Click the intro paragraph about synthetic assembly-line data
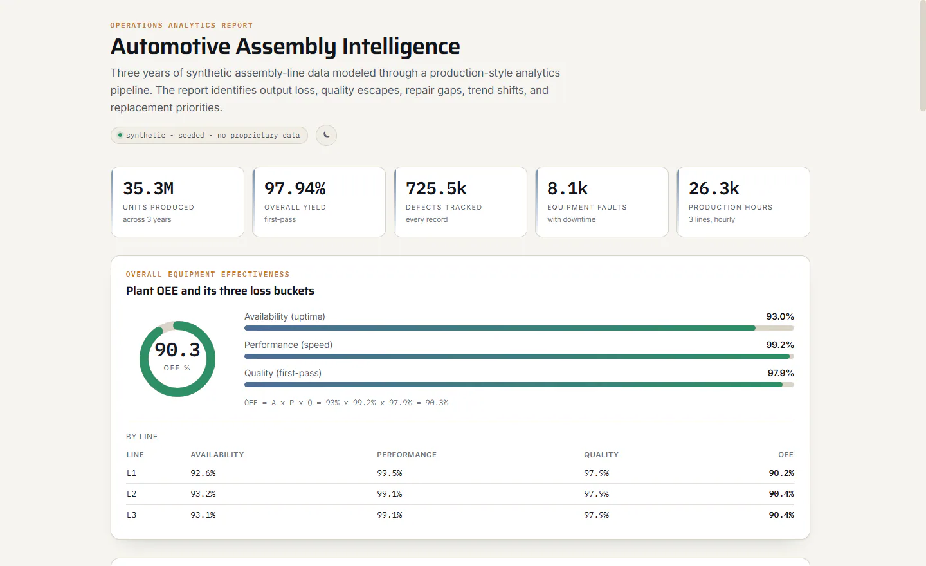The width and height of the screenshot is (926, 566). point(335,90)
